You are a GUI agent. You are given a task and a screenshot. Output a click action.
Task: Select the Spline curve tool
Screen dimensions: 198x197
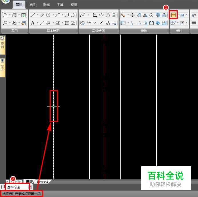click(x=82, y=15)
